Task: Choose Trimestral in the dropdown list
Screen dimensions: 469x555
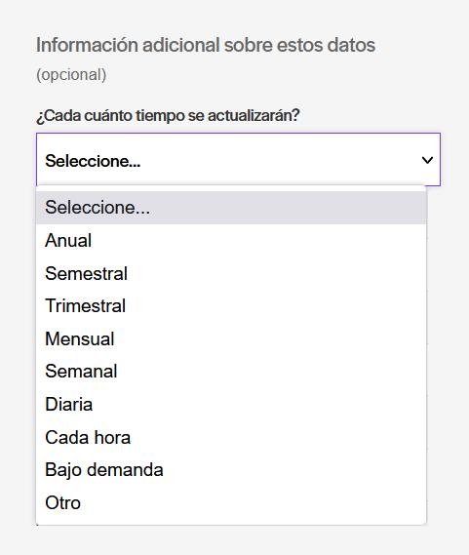Action: coord(231,306)
